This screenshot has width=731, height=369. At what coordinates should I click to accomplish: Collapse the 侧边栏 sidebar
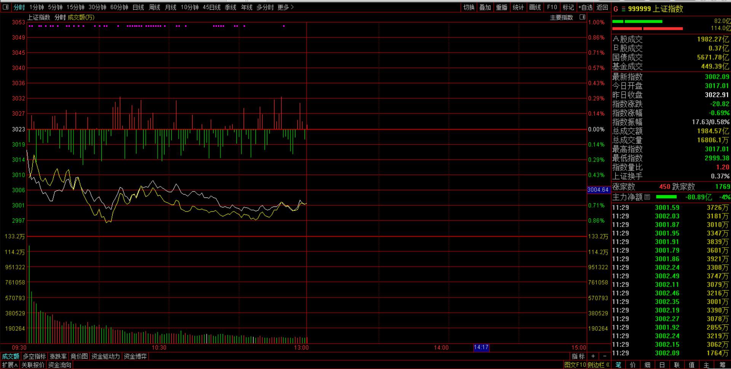click(x=599, y=365)
